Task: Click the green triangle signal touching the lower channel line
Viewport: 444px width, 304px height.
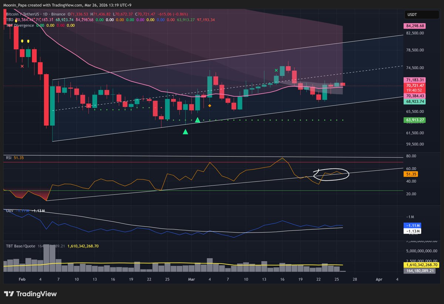Action: pyautogui.click(x=198, y=120)
